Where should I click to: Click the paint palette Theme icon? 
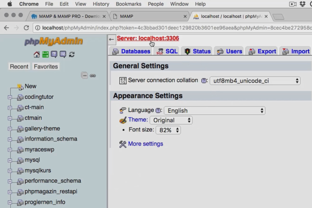pyautogui.click(x=123, y=120)
